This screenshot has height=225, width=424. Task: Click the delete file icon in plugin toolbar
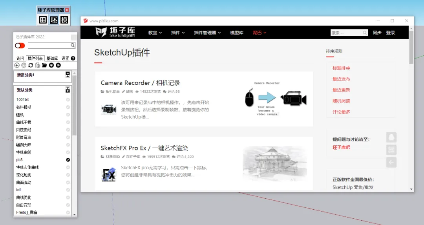pyautogui.click(x=38, y=65)
